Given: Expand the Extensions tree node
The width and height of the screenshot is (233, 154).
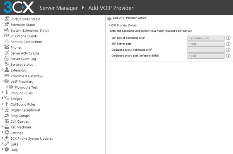Looking at the screenshot, I should coord(2,69).
